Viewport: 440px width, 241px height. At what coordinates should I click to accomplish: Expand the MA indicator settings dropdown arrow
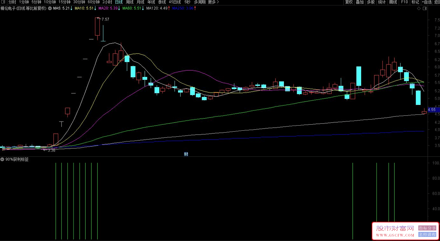[50, 8]
